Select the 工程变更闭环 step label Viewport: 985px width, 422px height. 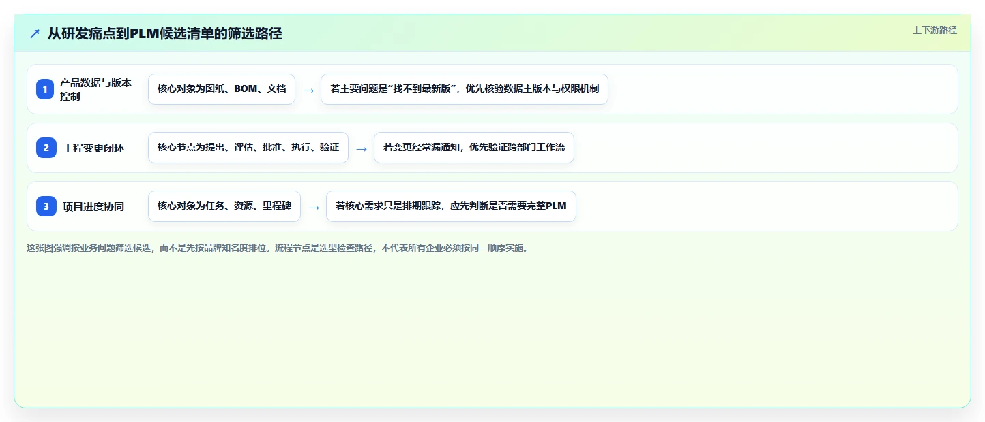93,148
